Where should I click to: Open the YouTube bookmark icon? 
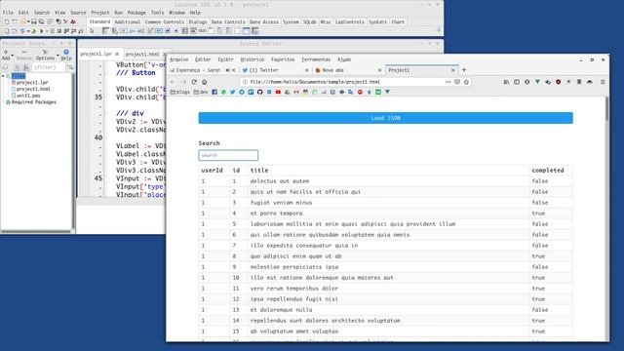tap(278, 92)
